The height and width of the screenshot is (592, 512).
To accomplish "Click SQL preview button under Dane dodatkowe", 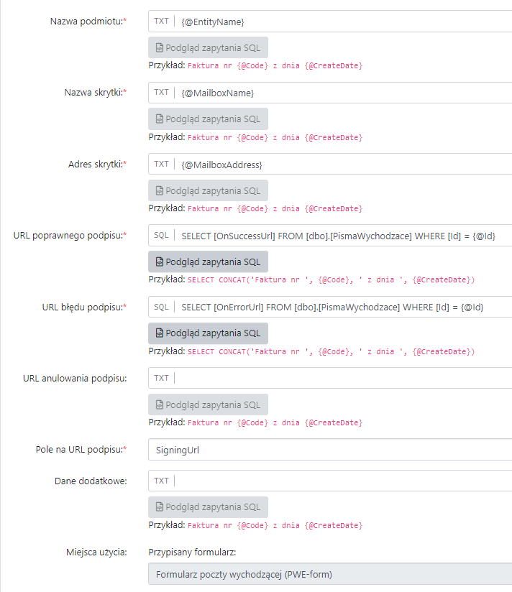I will click(x=208, y=507).
